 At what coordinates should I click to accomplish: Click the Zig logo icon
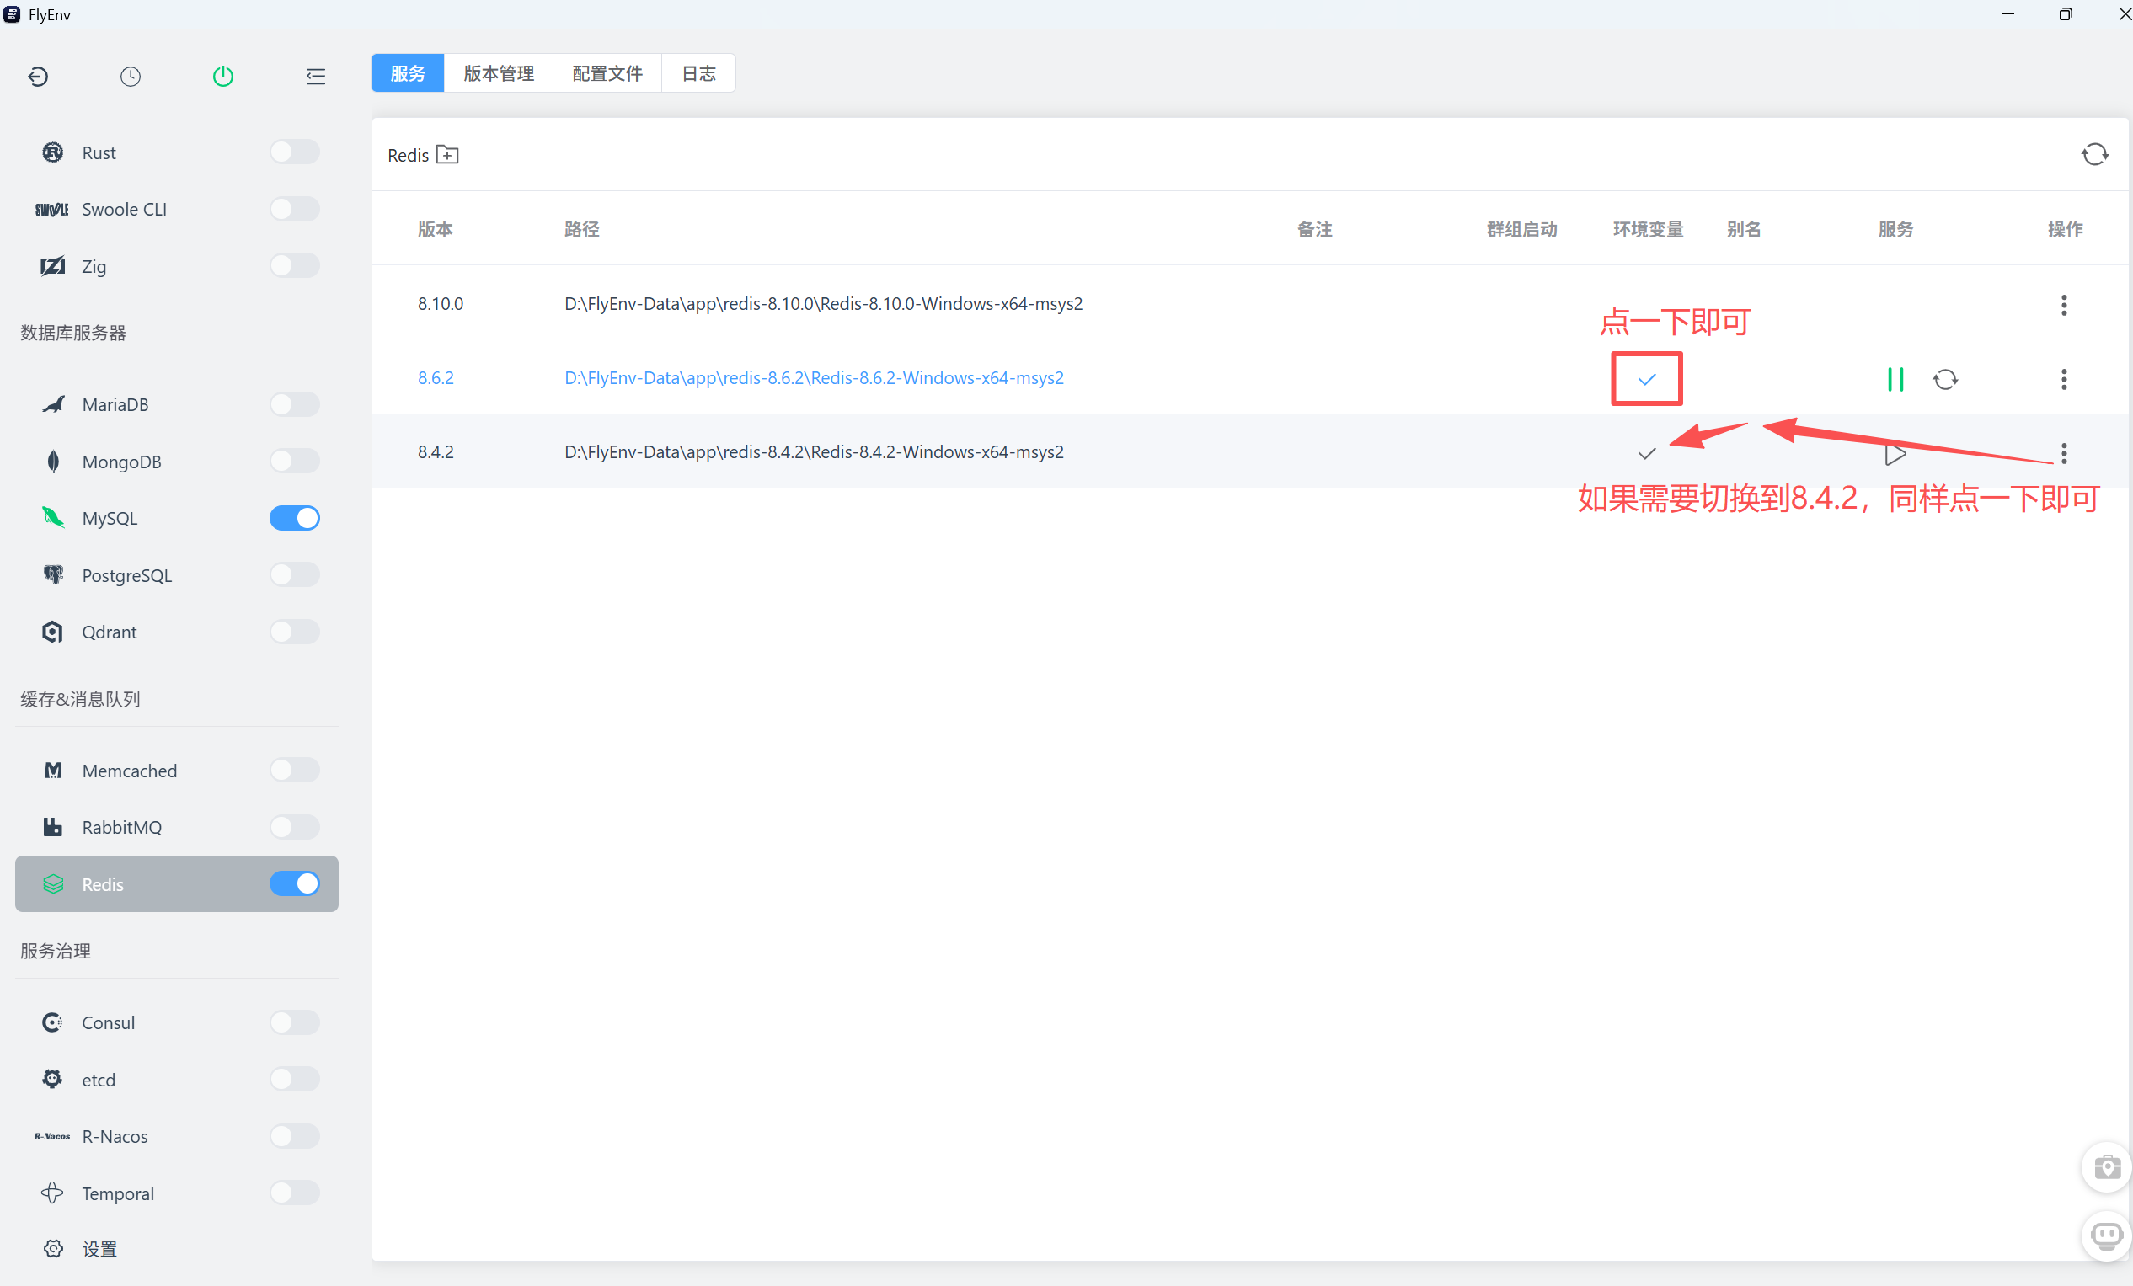(53, 265)
